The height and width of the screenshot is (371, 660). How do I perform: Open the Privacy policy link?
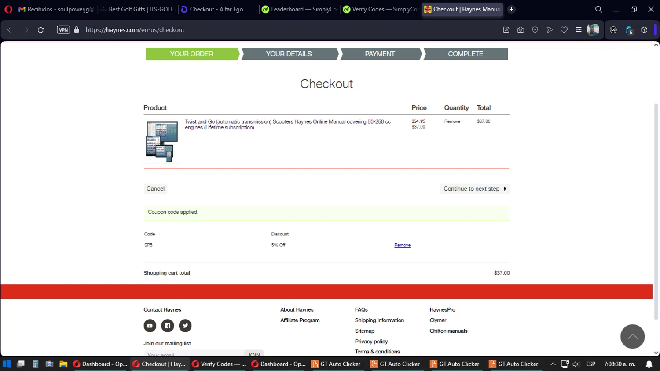[371, 342]
